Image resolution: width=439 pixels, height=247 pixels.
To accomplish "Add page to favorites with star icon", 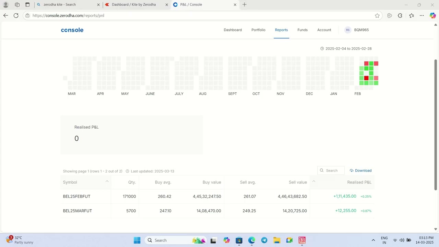I will [x=377, y=15].
